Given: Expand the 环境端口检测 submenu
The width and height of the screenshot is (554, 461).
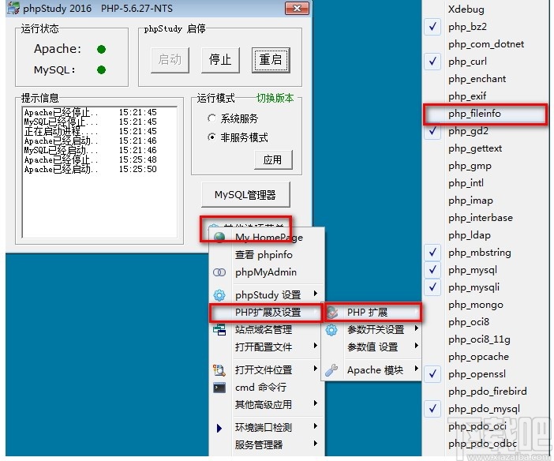Looking at the screenshot, I should [267, 428].
